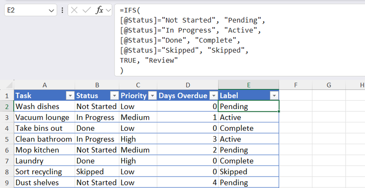Click Days Overdue value 2
The image size is (365, 188).
(188, 150)
